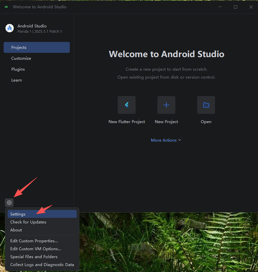Click the settings gear icon
Screen dimensions: 258x272
point(9,203)
